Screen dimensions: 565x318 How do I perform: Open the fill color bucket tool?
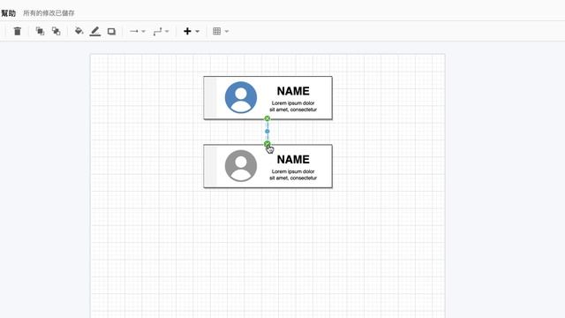(x=79, y=31)
